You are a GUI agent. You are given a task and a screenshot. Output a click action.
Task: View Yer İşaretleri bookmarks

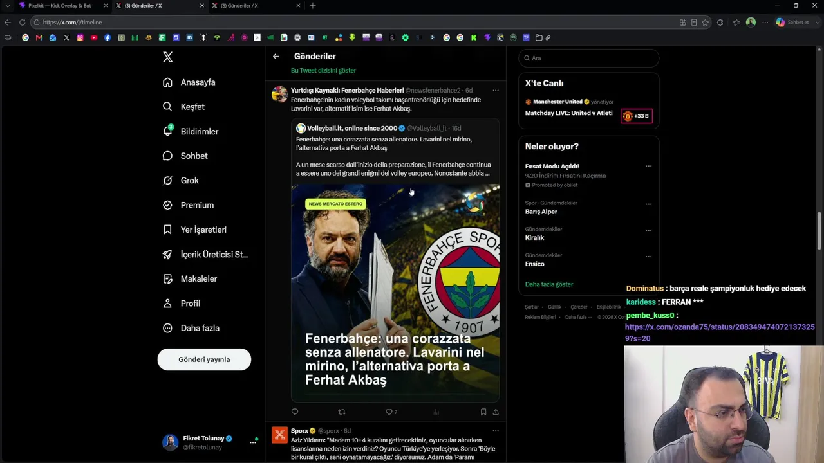tap(194, 230)
